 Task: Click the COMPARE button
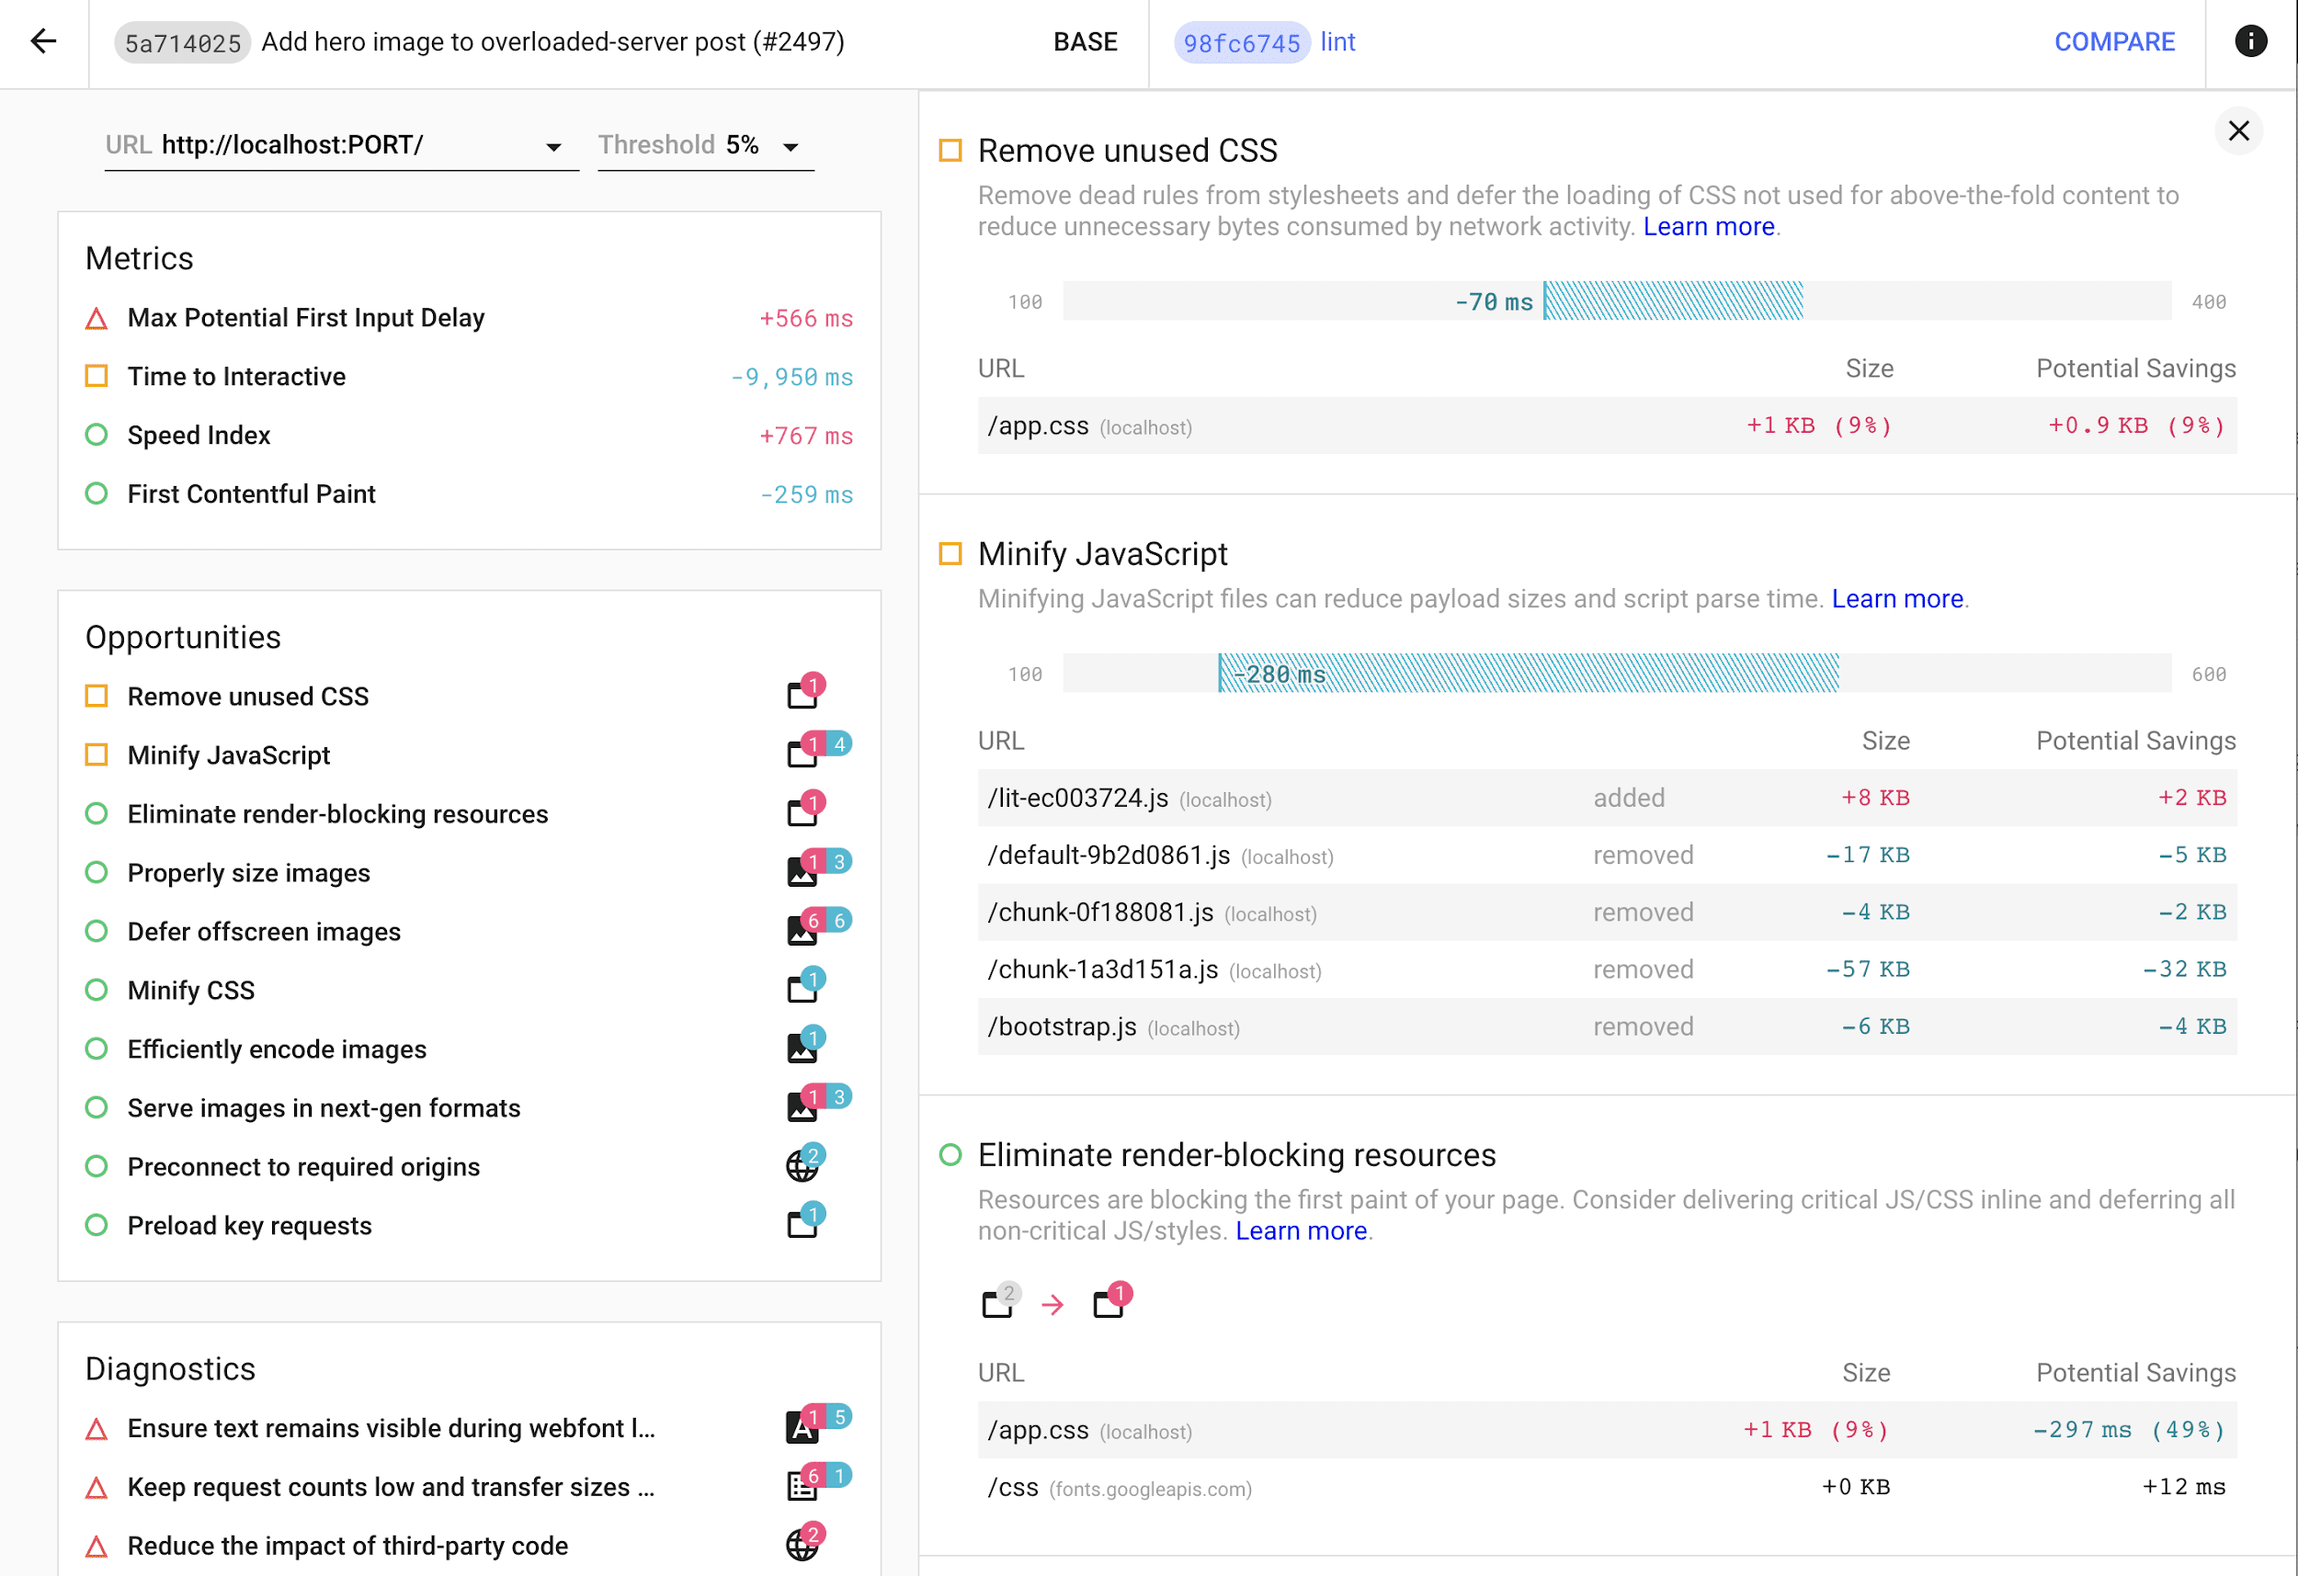tap(2111, 42)
